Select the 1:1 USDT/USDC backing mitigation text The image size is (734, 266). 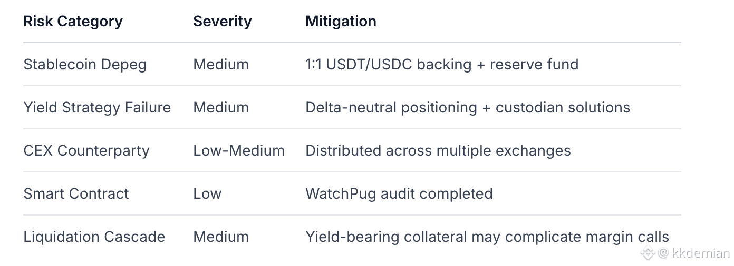click(442, 65)
